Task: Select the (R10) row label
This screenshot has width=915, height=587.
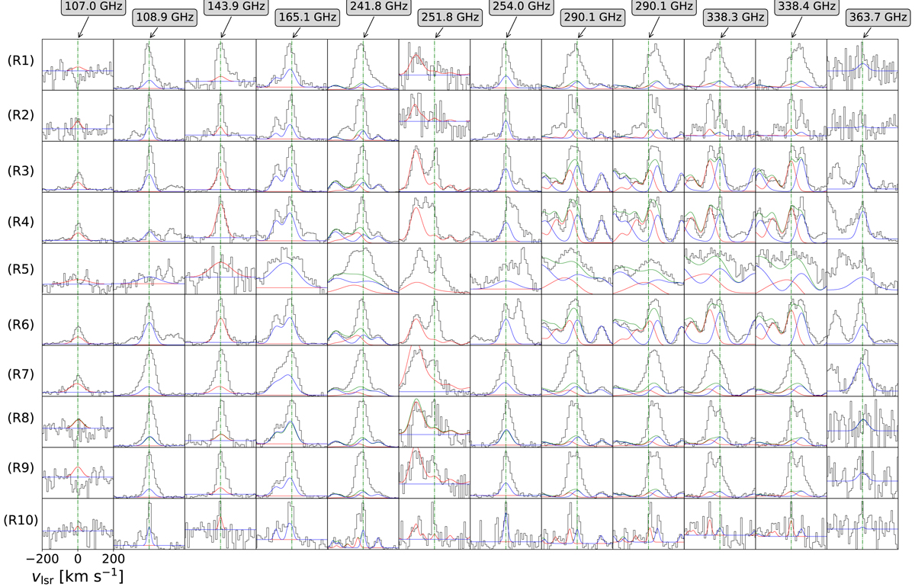Action: [x=19, y=523]
